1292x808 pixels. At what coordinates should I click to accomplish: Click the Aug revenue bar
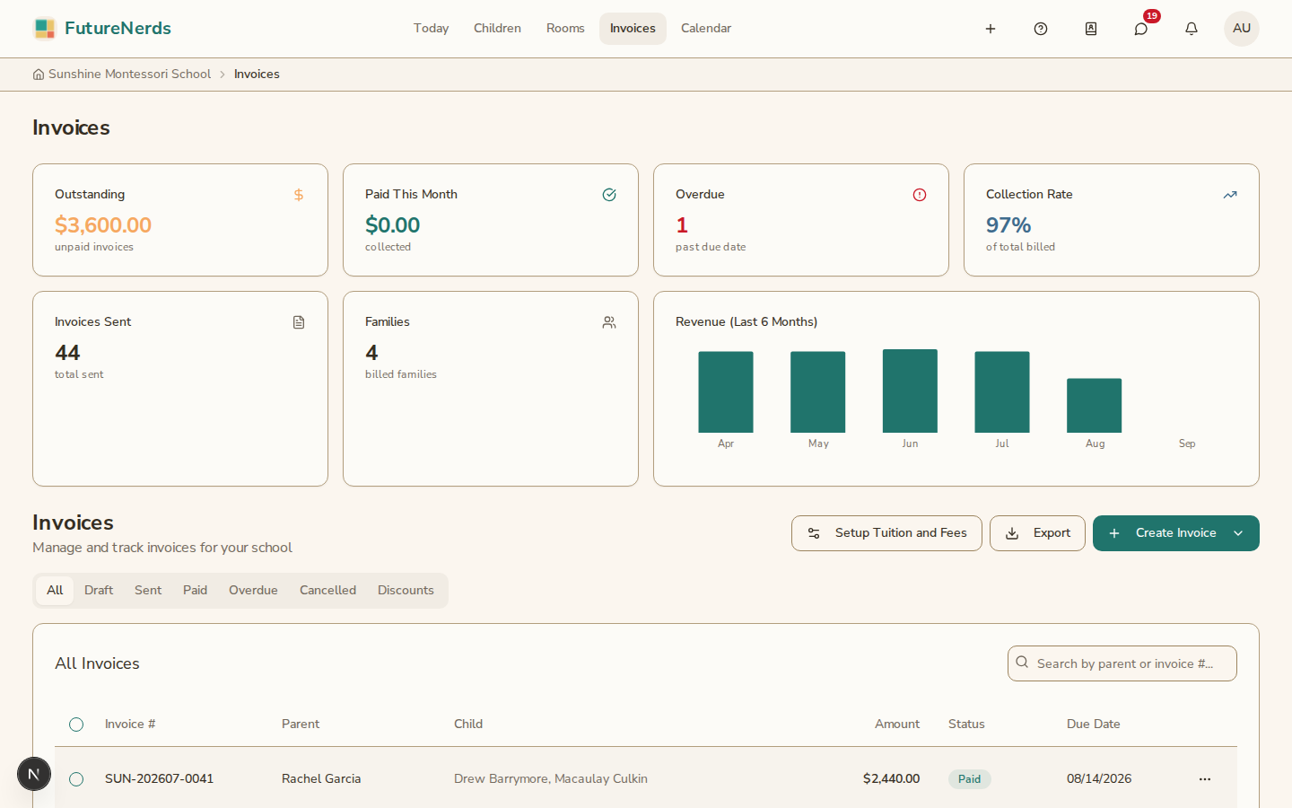1094,406
